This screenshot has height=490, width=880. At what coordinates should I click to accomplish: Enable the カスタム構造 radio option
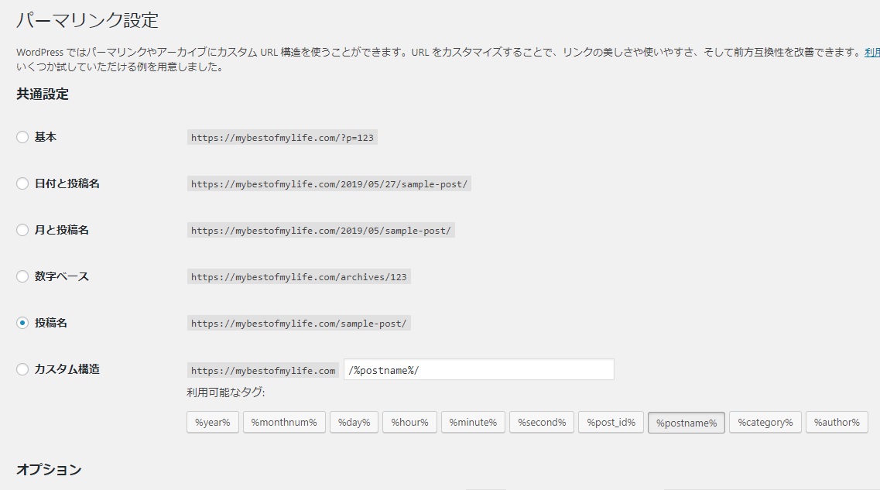(x=22, y=369)
